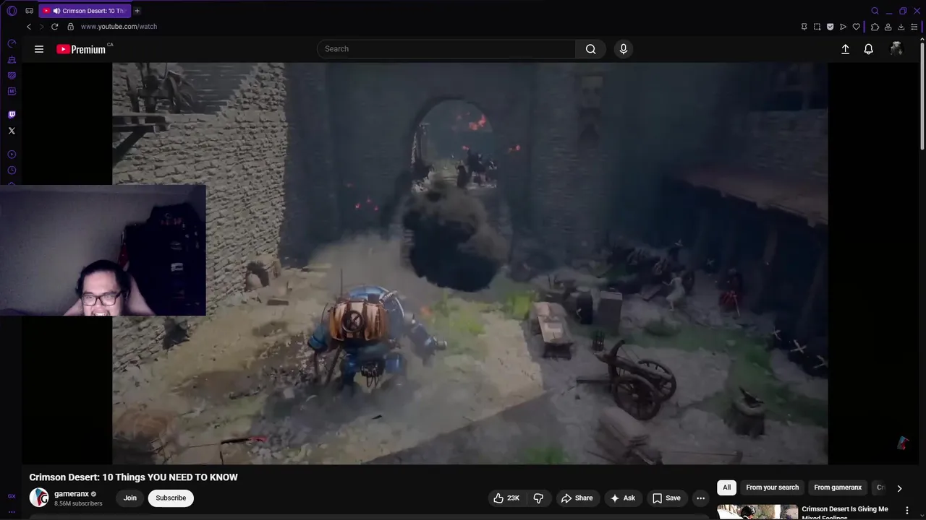Open X (Twitter) panel in sidebar
Image resolution: width=926 pixels, height=520 pixels.
[12, 131]
